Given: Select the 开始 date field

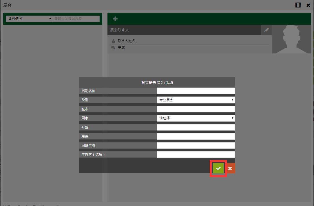Looking at the screenshot, I should (x=196, y=127).
